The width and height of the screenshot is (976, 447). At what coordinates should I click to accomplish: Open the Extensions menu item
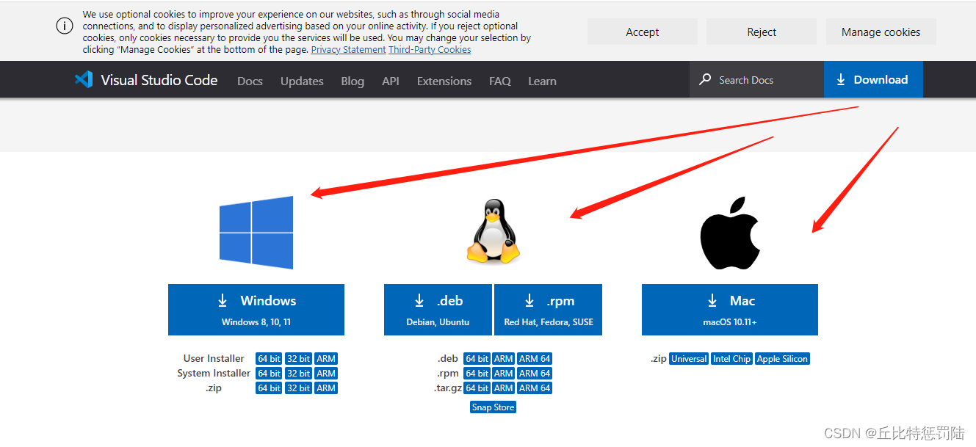[x=444, y=81]
